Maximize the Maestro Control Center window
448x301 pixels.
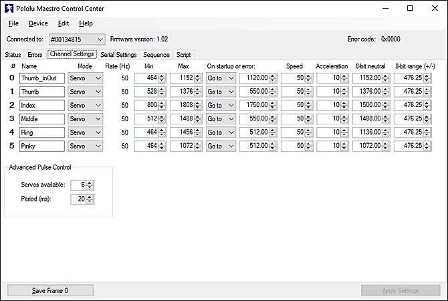coord(410,8)
